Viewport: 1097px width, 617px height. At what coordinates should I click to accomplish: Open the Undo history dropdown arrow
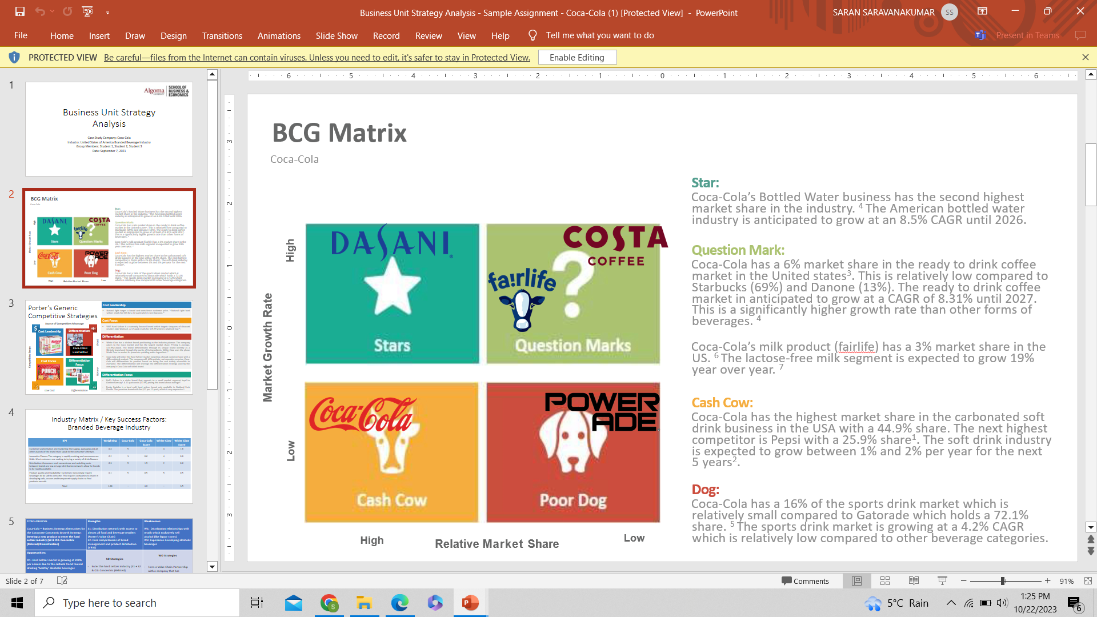(52, 11)
